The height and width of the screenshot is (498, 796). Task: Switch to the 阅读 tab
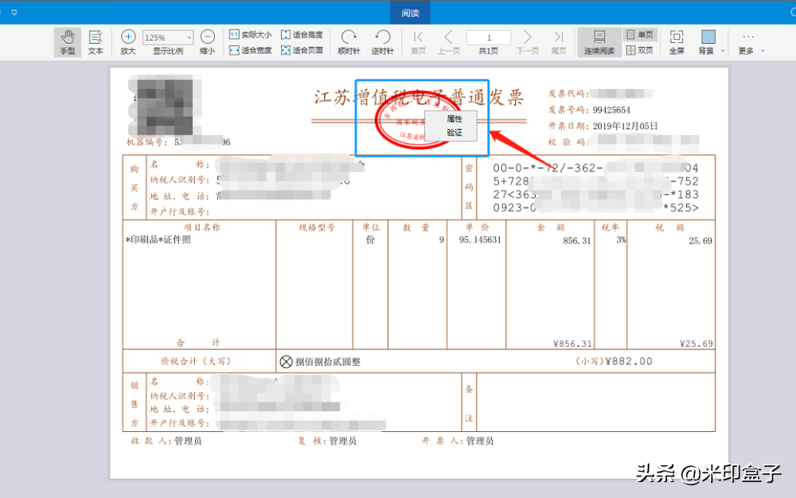[x=410, y=13]
